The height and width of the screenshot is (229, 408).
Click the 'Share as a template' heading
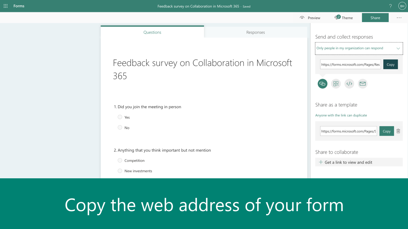coord(336,105)
